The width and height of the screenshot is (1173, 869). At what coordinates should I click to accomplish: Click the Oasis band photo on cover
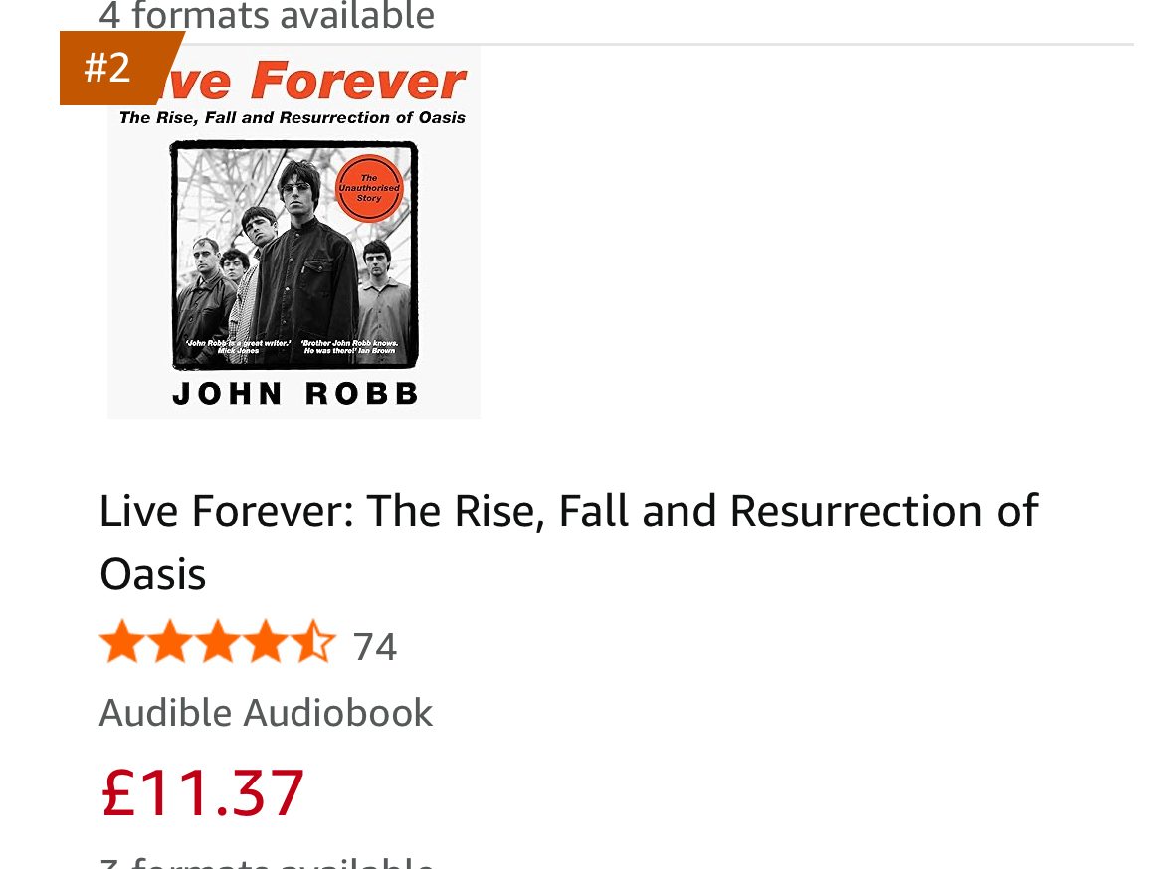[x=294, y=255]
